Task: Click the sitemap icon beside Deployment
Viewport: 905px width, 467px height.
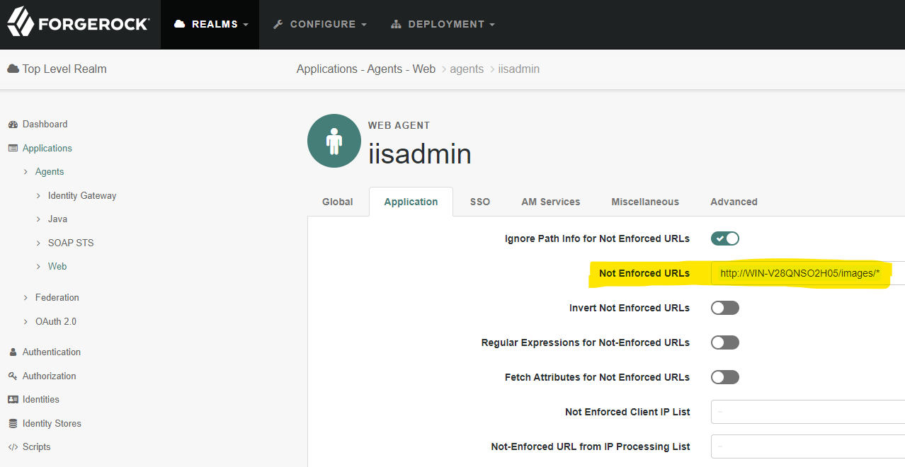Action: tap(396, 24)
